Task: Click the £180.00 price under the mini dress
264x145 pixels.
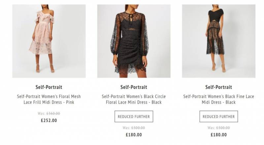Action: [134, 135]
